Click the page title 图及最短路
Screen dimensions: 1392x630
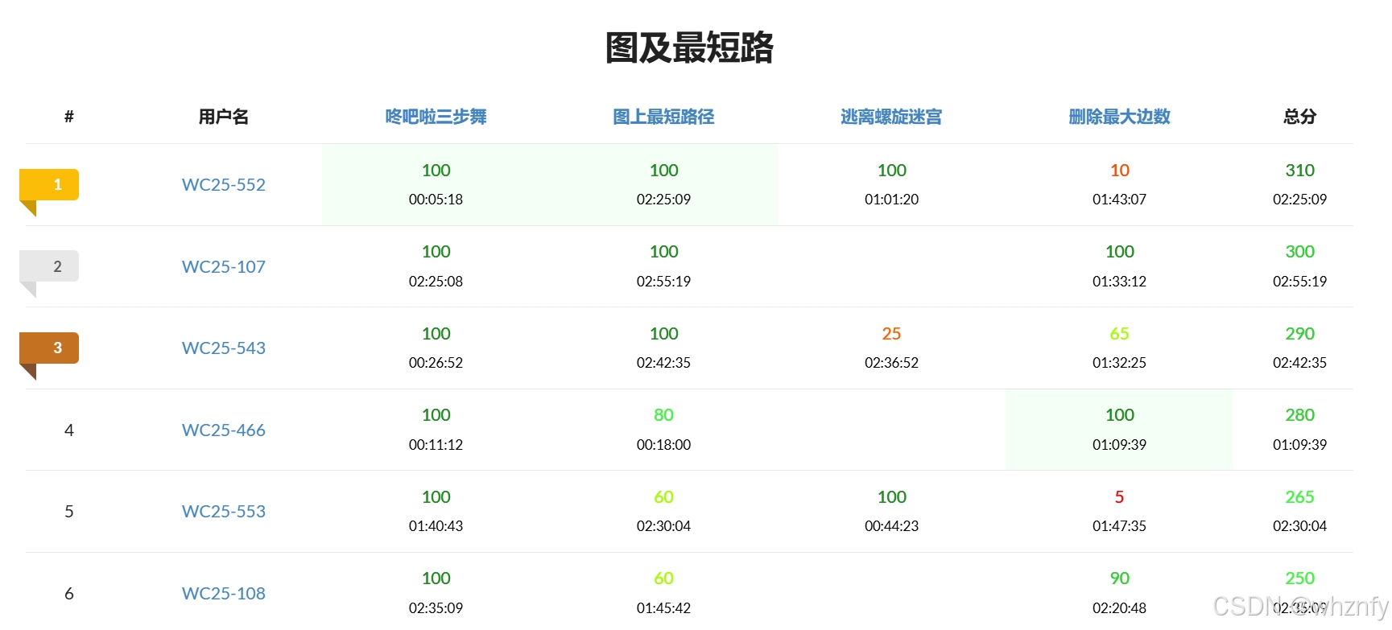tap(689, 47)
